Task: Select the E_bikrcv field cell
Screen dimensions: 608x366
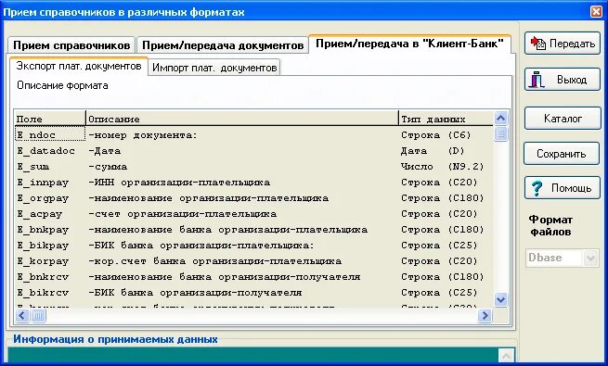Action: (x=50, y=293)
